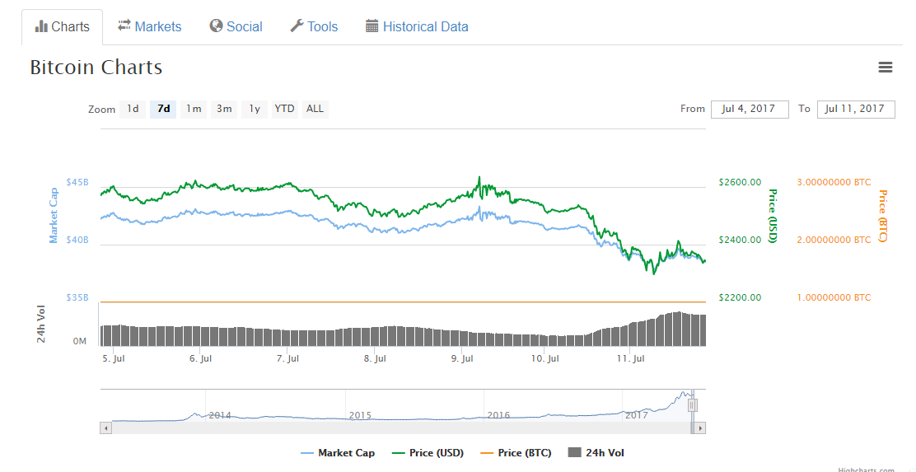Click the Highcharts.com credit link
916x472 pixels.
tap(866, 469)
